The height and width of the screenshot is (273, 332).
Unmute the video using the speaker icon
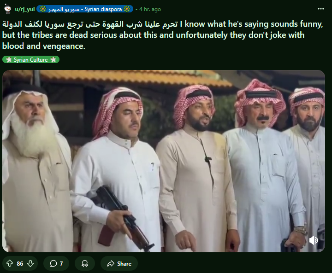pyautogui.click(x=314, y=240)
